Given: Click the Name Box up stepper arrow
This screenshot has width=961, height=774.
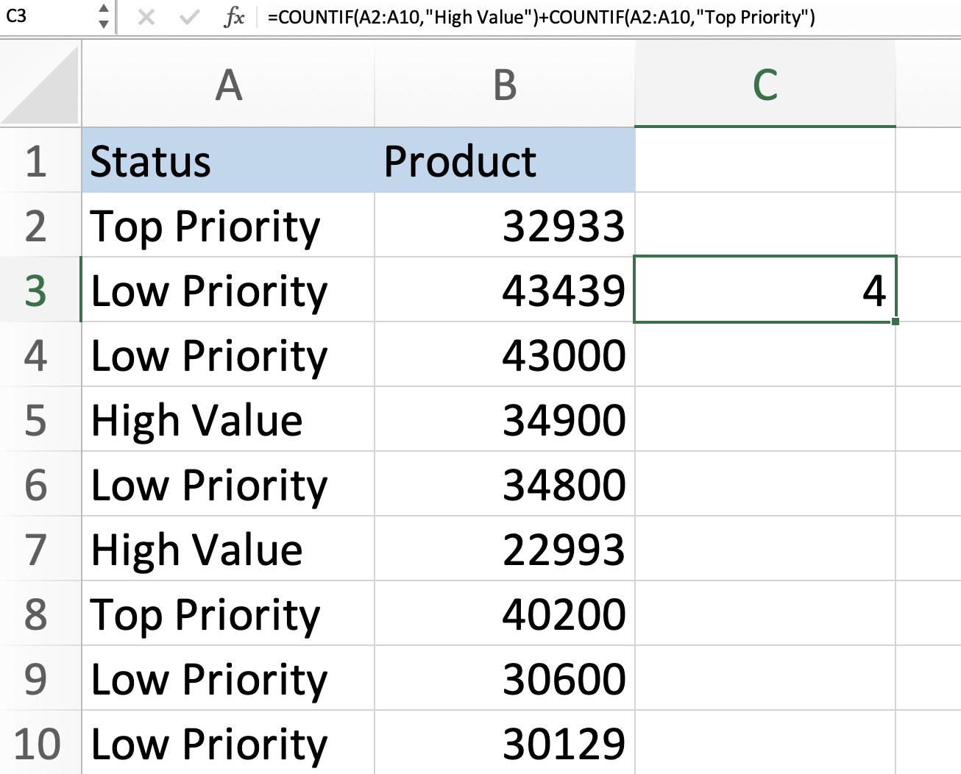Looking at the screenshot, I should click(104, 8).
